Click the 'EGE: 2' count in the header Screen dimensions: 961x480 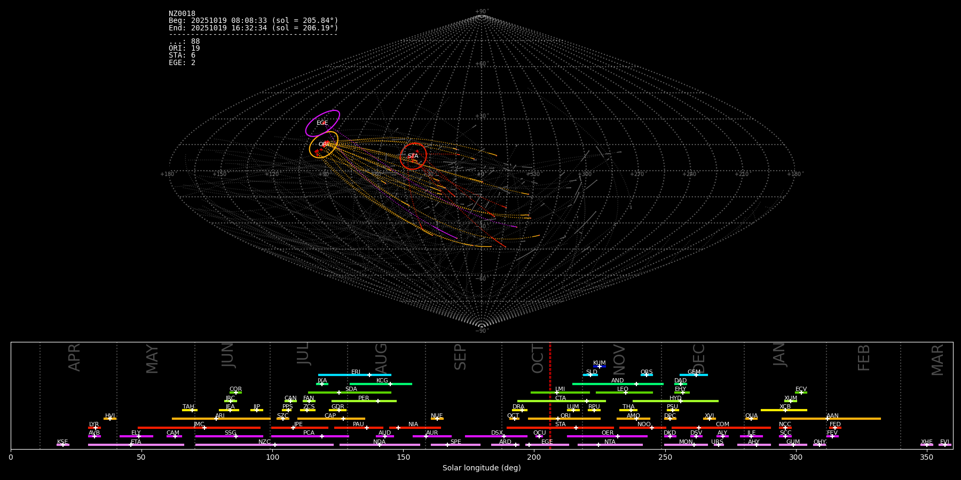[x=182, y=62]
